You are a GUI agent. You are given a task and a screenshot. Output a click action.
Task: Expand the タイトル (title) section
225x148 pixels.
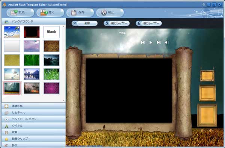pos(34,126)
